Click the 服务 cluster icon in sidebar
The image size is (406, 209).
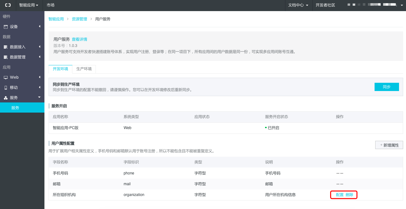5,98
